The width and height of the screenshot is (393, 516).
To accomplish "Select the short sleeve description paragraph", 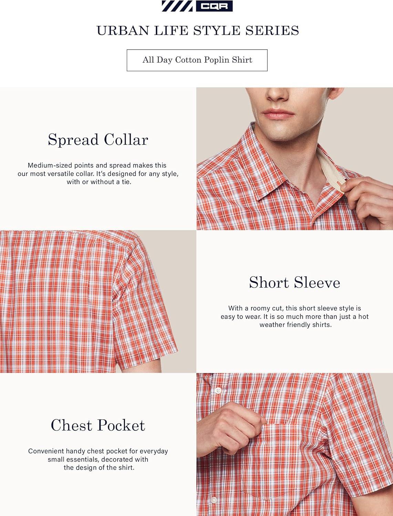I will tap(295, 316).
